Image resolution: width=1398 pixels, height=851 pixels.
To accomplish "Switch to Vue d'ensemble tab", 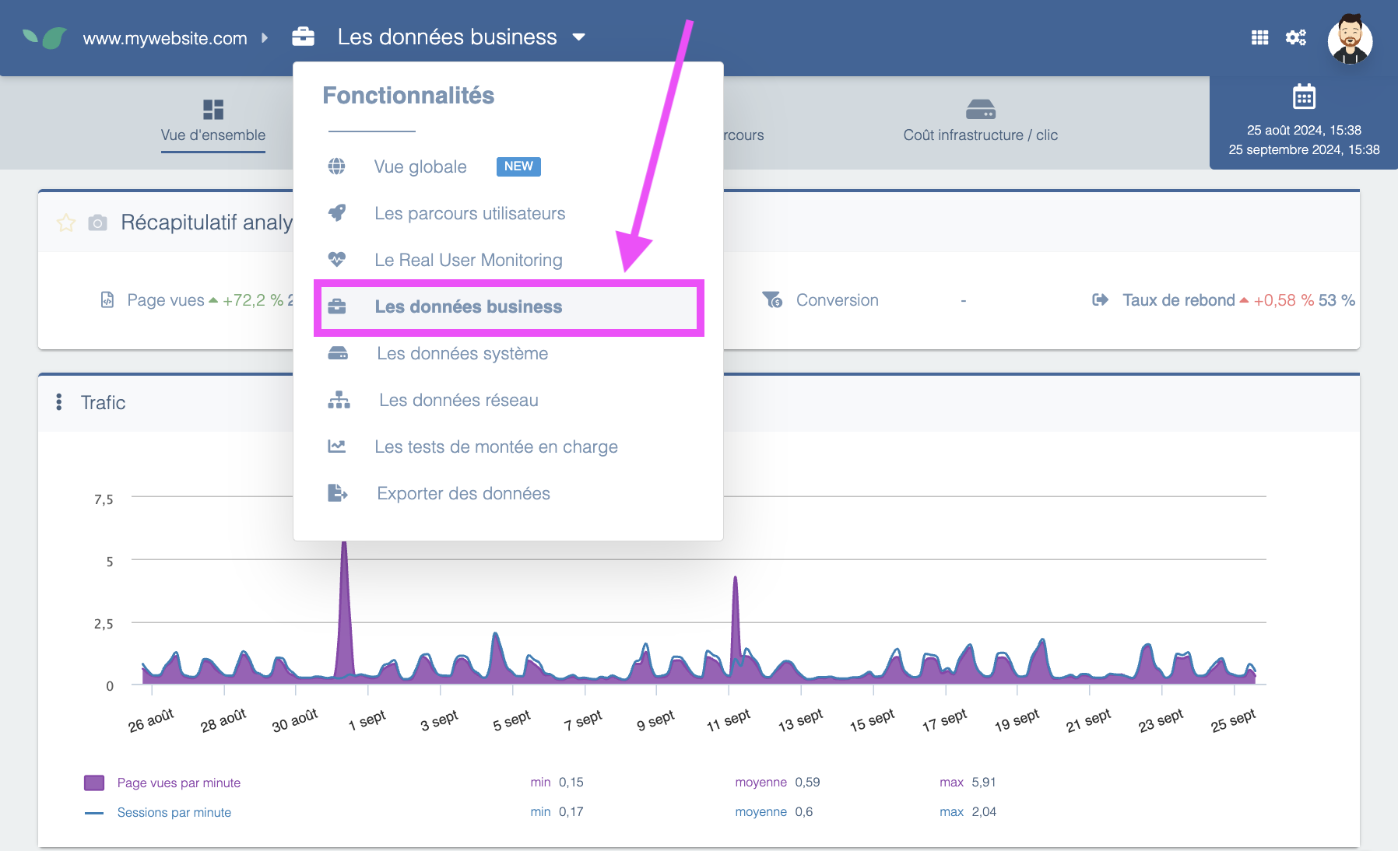I will coord(213,121).
